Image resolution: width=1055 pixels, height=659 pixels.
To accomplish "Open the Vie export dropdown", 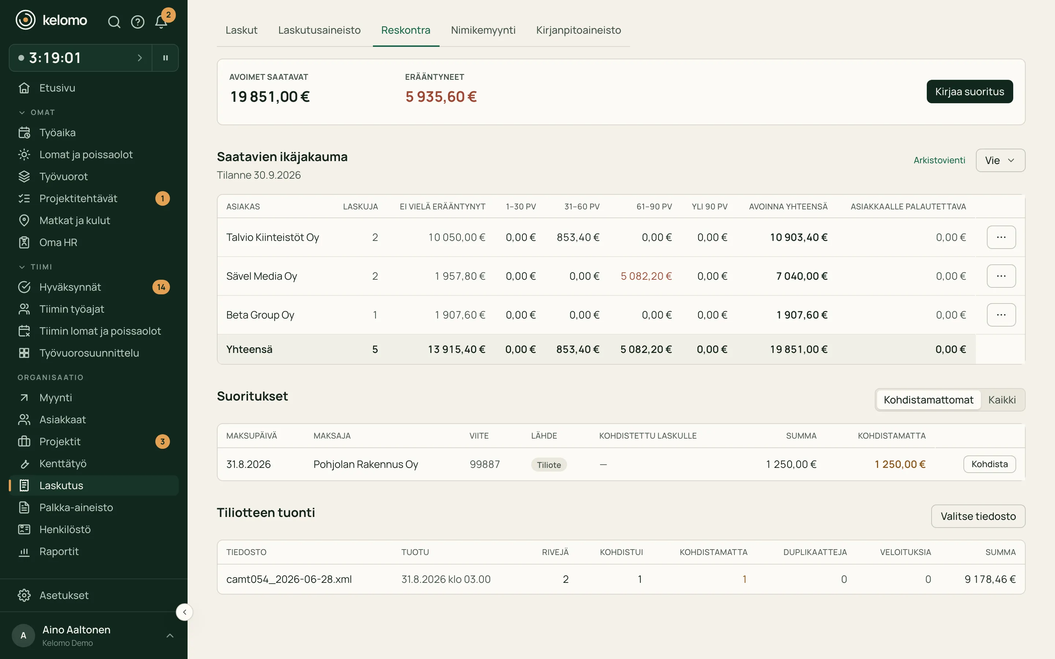I will (x=1000, y=160).
